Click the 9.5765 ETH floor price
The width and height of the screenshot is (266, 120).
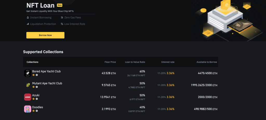pyautogui.click(x=109, y=85)
